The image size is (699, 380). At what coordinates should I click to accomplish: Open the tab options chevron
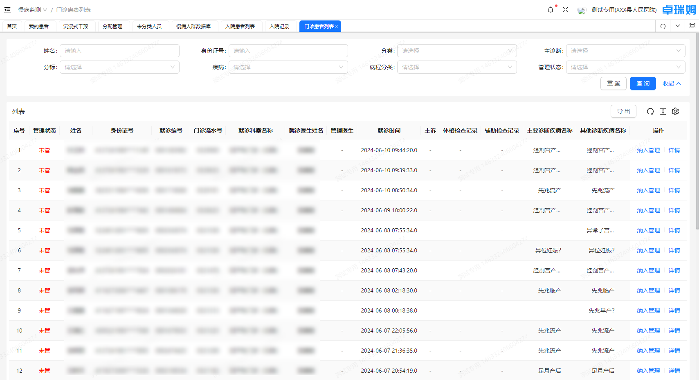(x=678, y=26)
